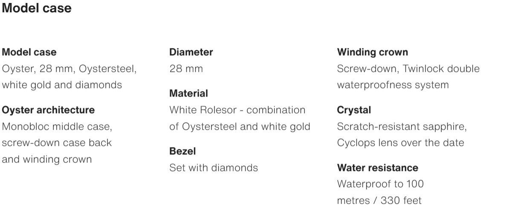Click the small bold "Model case" label

point(29,52)
